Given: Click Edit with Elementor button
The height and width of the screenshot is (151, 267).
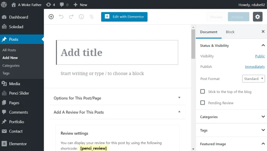Looking at the screenshot, I should pos(124,16).
